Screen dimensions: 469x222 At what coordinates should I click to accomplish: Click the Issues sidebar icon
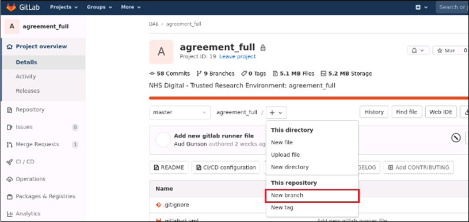pos(10,127)
